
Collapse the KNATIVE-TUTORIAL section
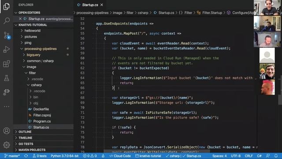(44, 25)
